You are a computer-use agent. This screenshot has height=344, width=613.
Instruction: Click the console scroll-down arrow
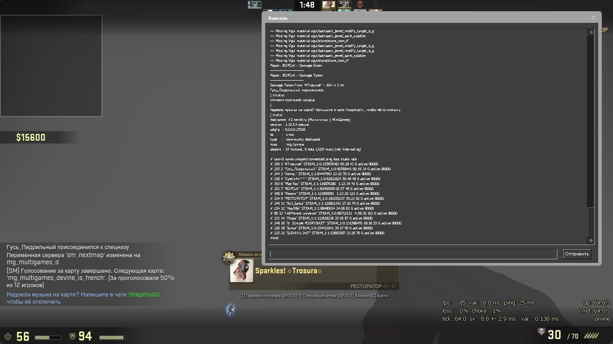[591, 241]
